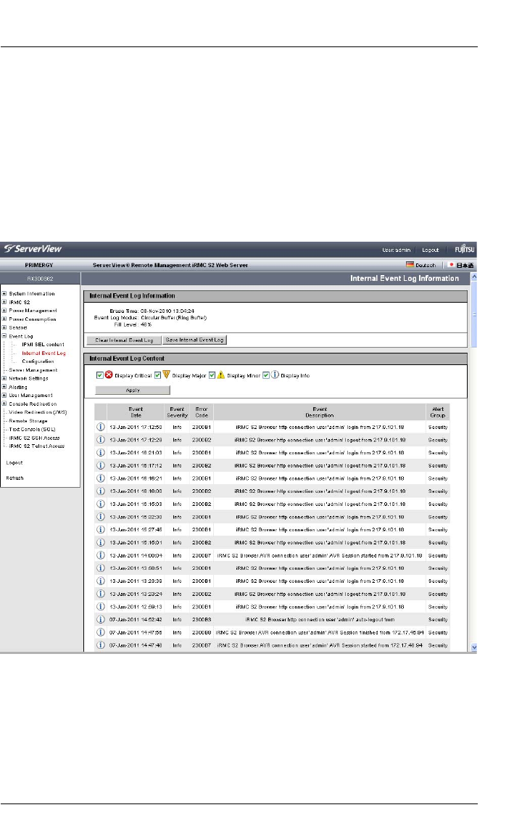Screen dimensions: 522x826
Task: Click the Event Date column header
Action: [x=136, y=412]
